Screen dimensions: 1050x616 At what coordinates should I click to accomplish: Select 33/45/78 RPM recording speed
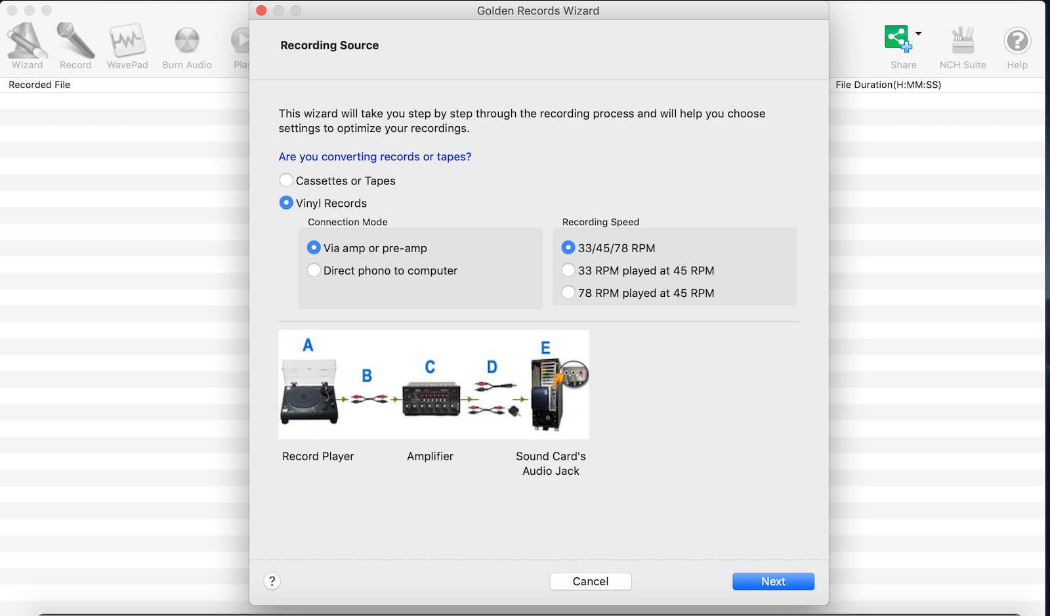click(x=568, y=248)
